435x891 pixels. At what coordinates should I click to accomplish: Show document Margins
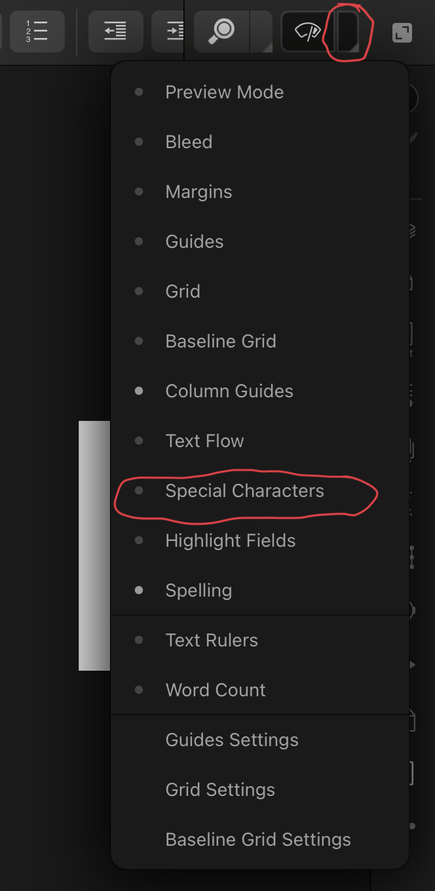pyautogui.click(x=198, y=191)
